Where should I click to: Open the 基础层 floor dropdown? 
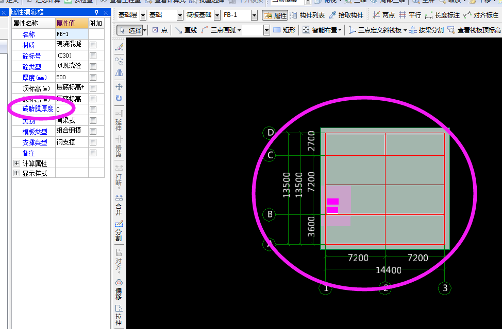(143, 15)
